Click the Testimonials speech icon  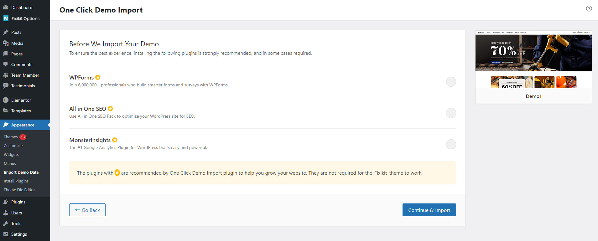click(6, 86)
